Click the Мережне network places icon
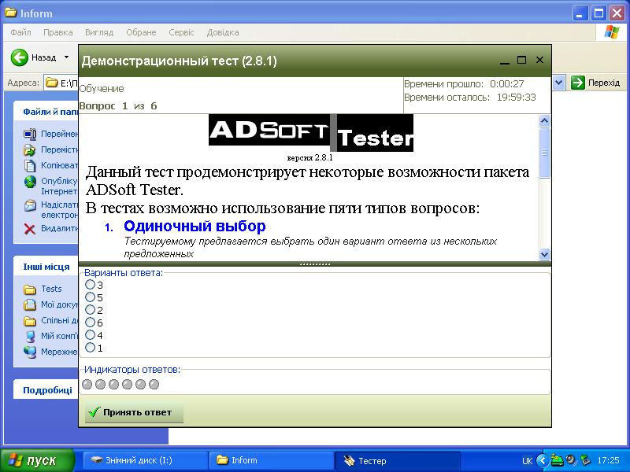Screen dimensions: 630x472 (x=30, y=352)
